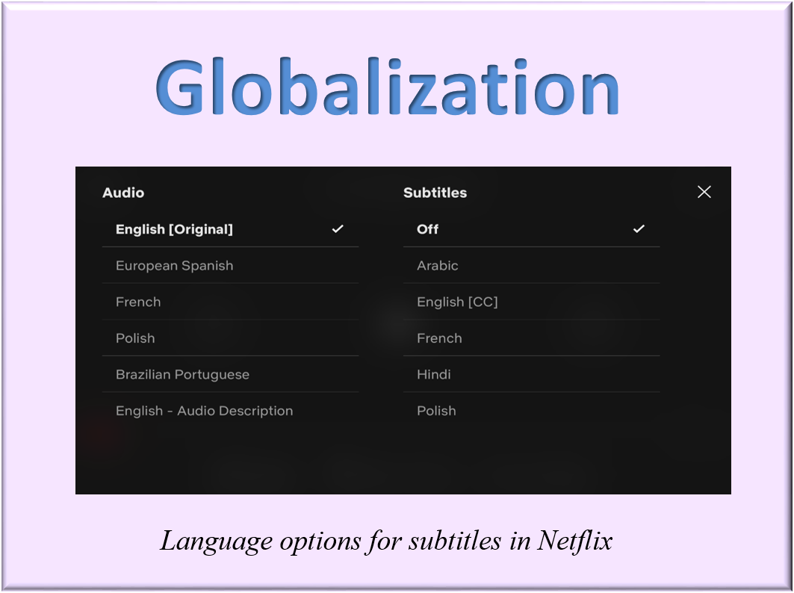This screenshot has height=593, width=794.
Task: Click the Audio column heading
Action: coord(124,193)
